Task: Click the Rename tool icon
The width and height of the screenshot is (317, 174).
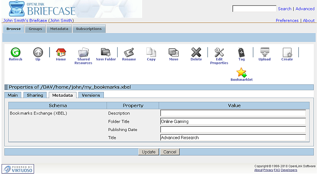Action: [x=129, y=52]
